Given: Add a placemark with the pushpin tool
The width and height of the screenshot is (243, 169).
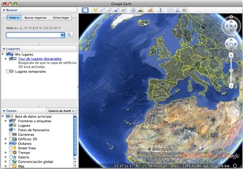Looking at the screenshot, I should (95, 10).
